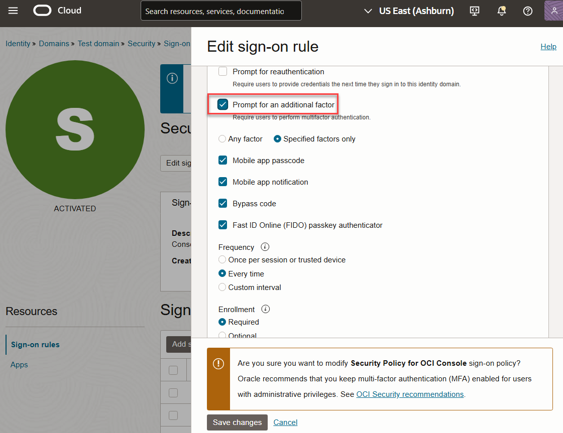Open Sign-on rules in Resources
Screen dimensions: 563x433
pyautogui.click(x=35, y=344)
